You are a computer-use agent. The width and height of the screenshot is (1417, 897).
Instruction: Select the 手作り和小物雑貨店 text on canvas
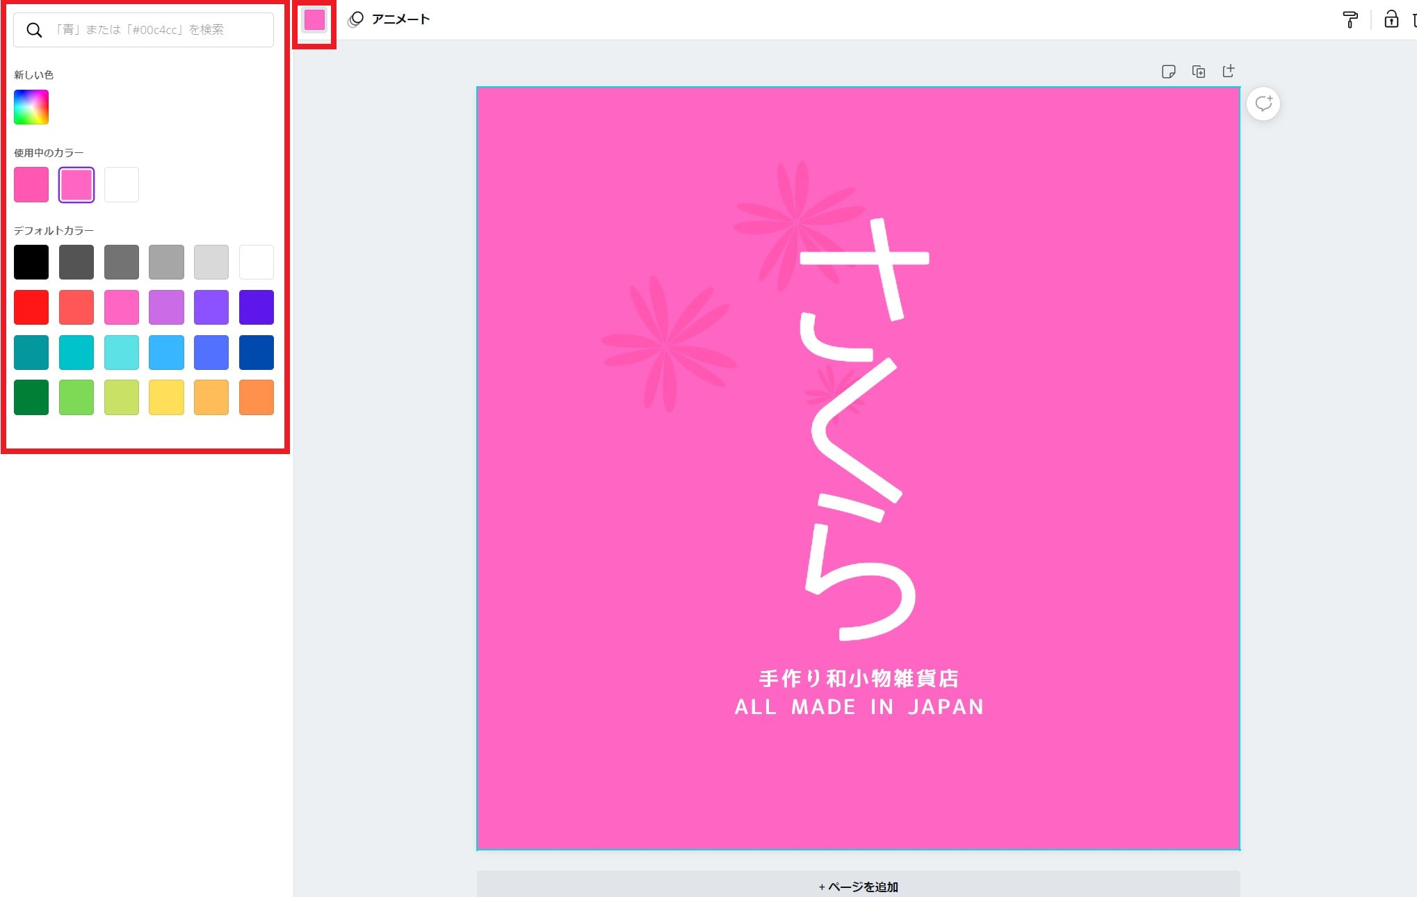click(x=859, y=678)
